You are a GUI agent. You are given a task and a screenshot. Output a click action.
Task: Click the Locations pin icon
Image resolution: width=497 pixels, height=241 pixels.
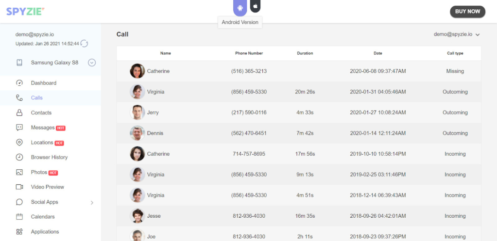pyautogui.click(x=19, y=143)
